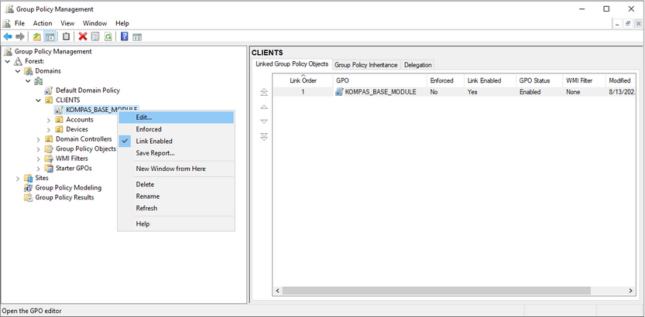Collapse the Forest tree node
The image size is (645, 317).
point(8,61)
